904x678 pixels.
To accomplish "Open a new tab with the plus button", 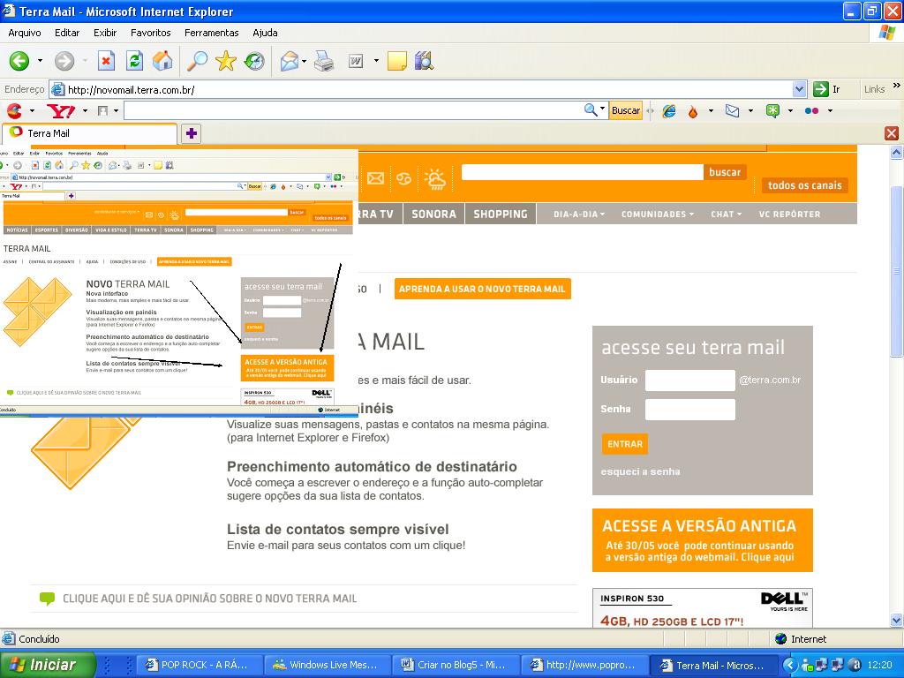I will [192, 134].
